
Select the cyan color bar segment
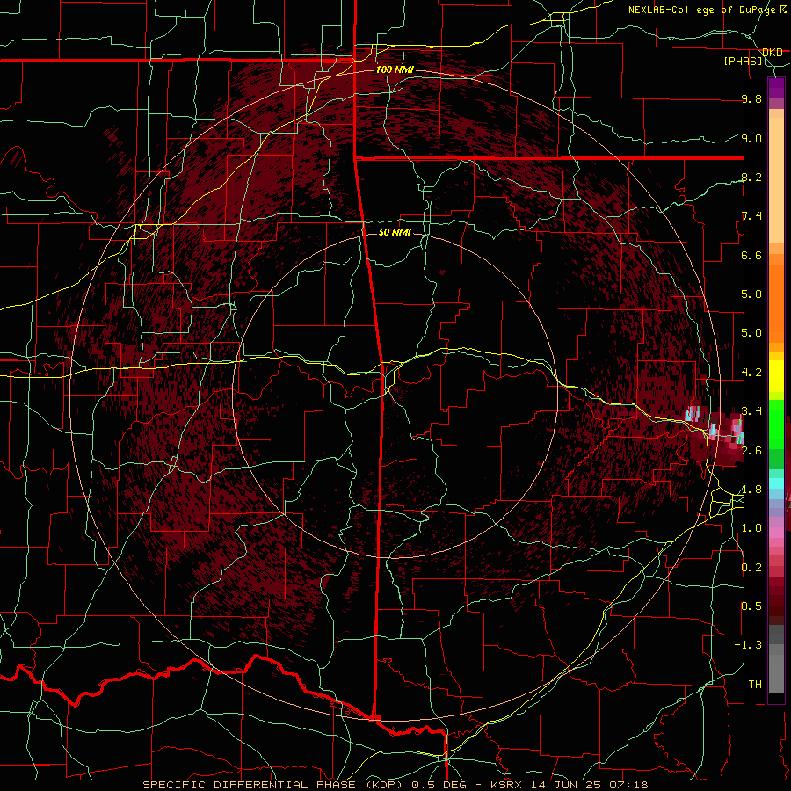point(776,483)
